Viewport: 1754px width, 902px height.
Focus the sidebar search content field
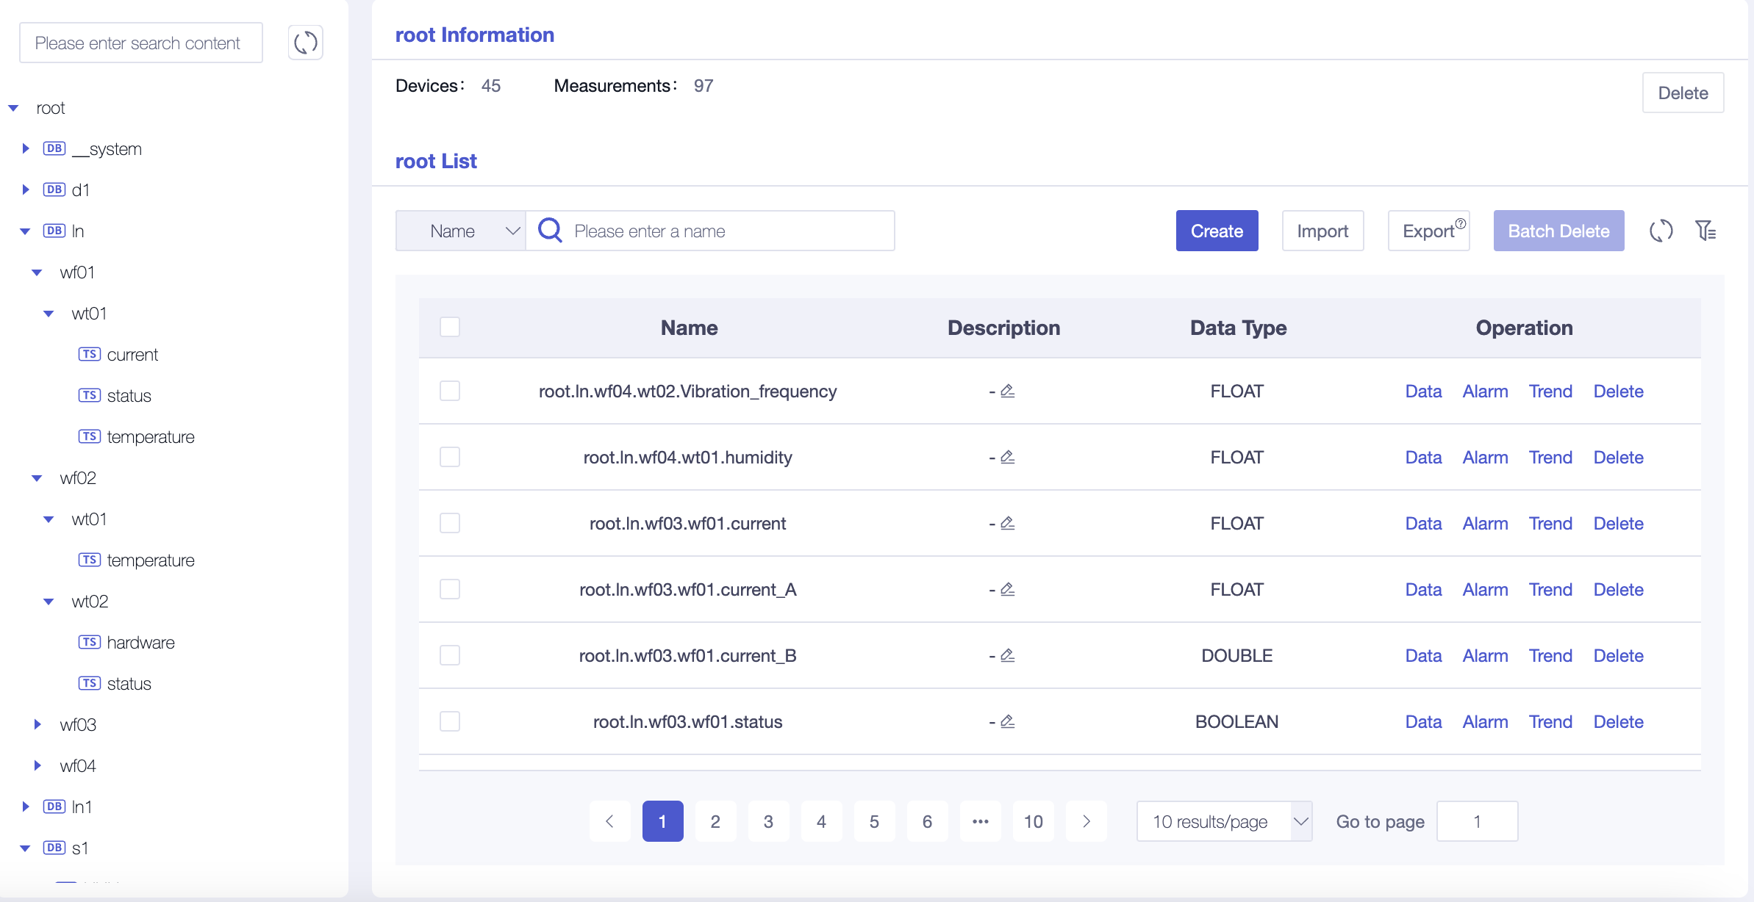(x=141, y=43)
